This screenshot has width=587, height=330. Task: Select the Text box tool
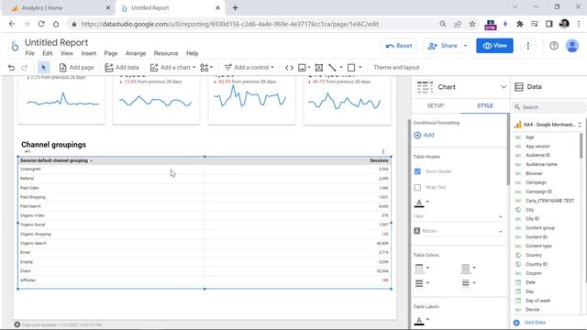(319, 68)
